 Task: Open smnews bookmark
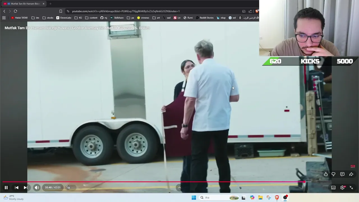coord(143,18)
